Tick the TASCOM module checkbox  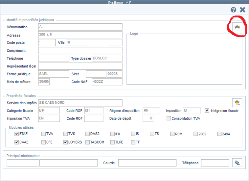pos(87,142)
